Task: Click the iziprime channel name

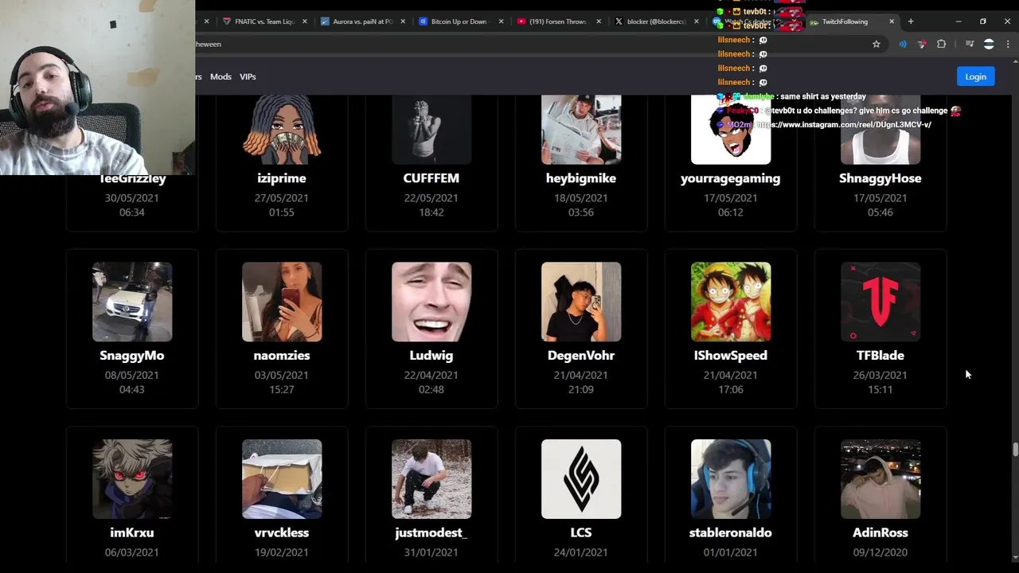Action: pyautogui.click(x=282, y=178)
